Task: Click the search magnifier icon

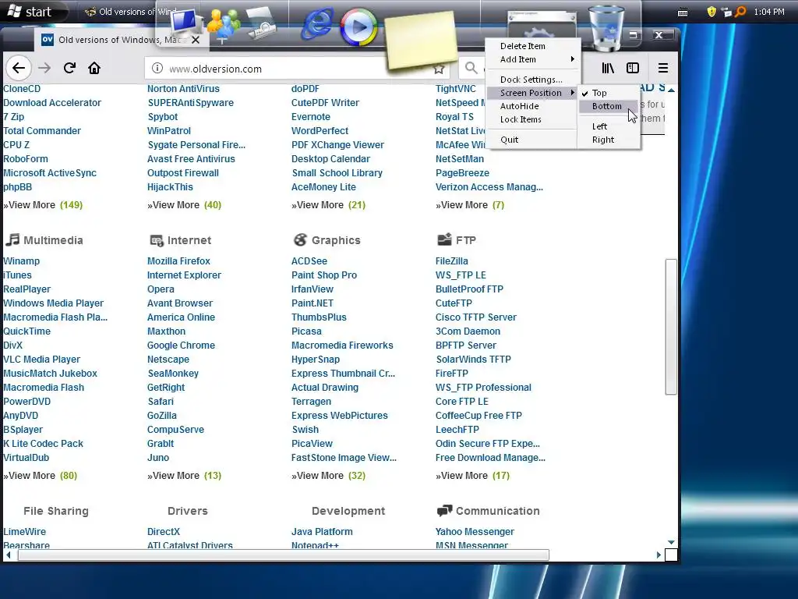Action: pos(471,68)
